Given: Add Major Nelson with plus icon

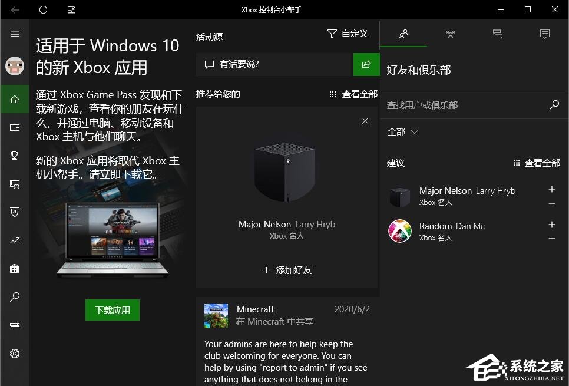Looking at the screenshot, I should click(551, 189).
